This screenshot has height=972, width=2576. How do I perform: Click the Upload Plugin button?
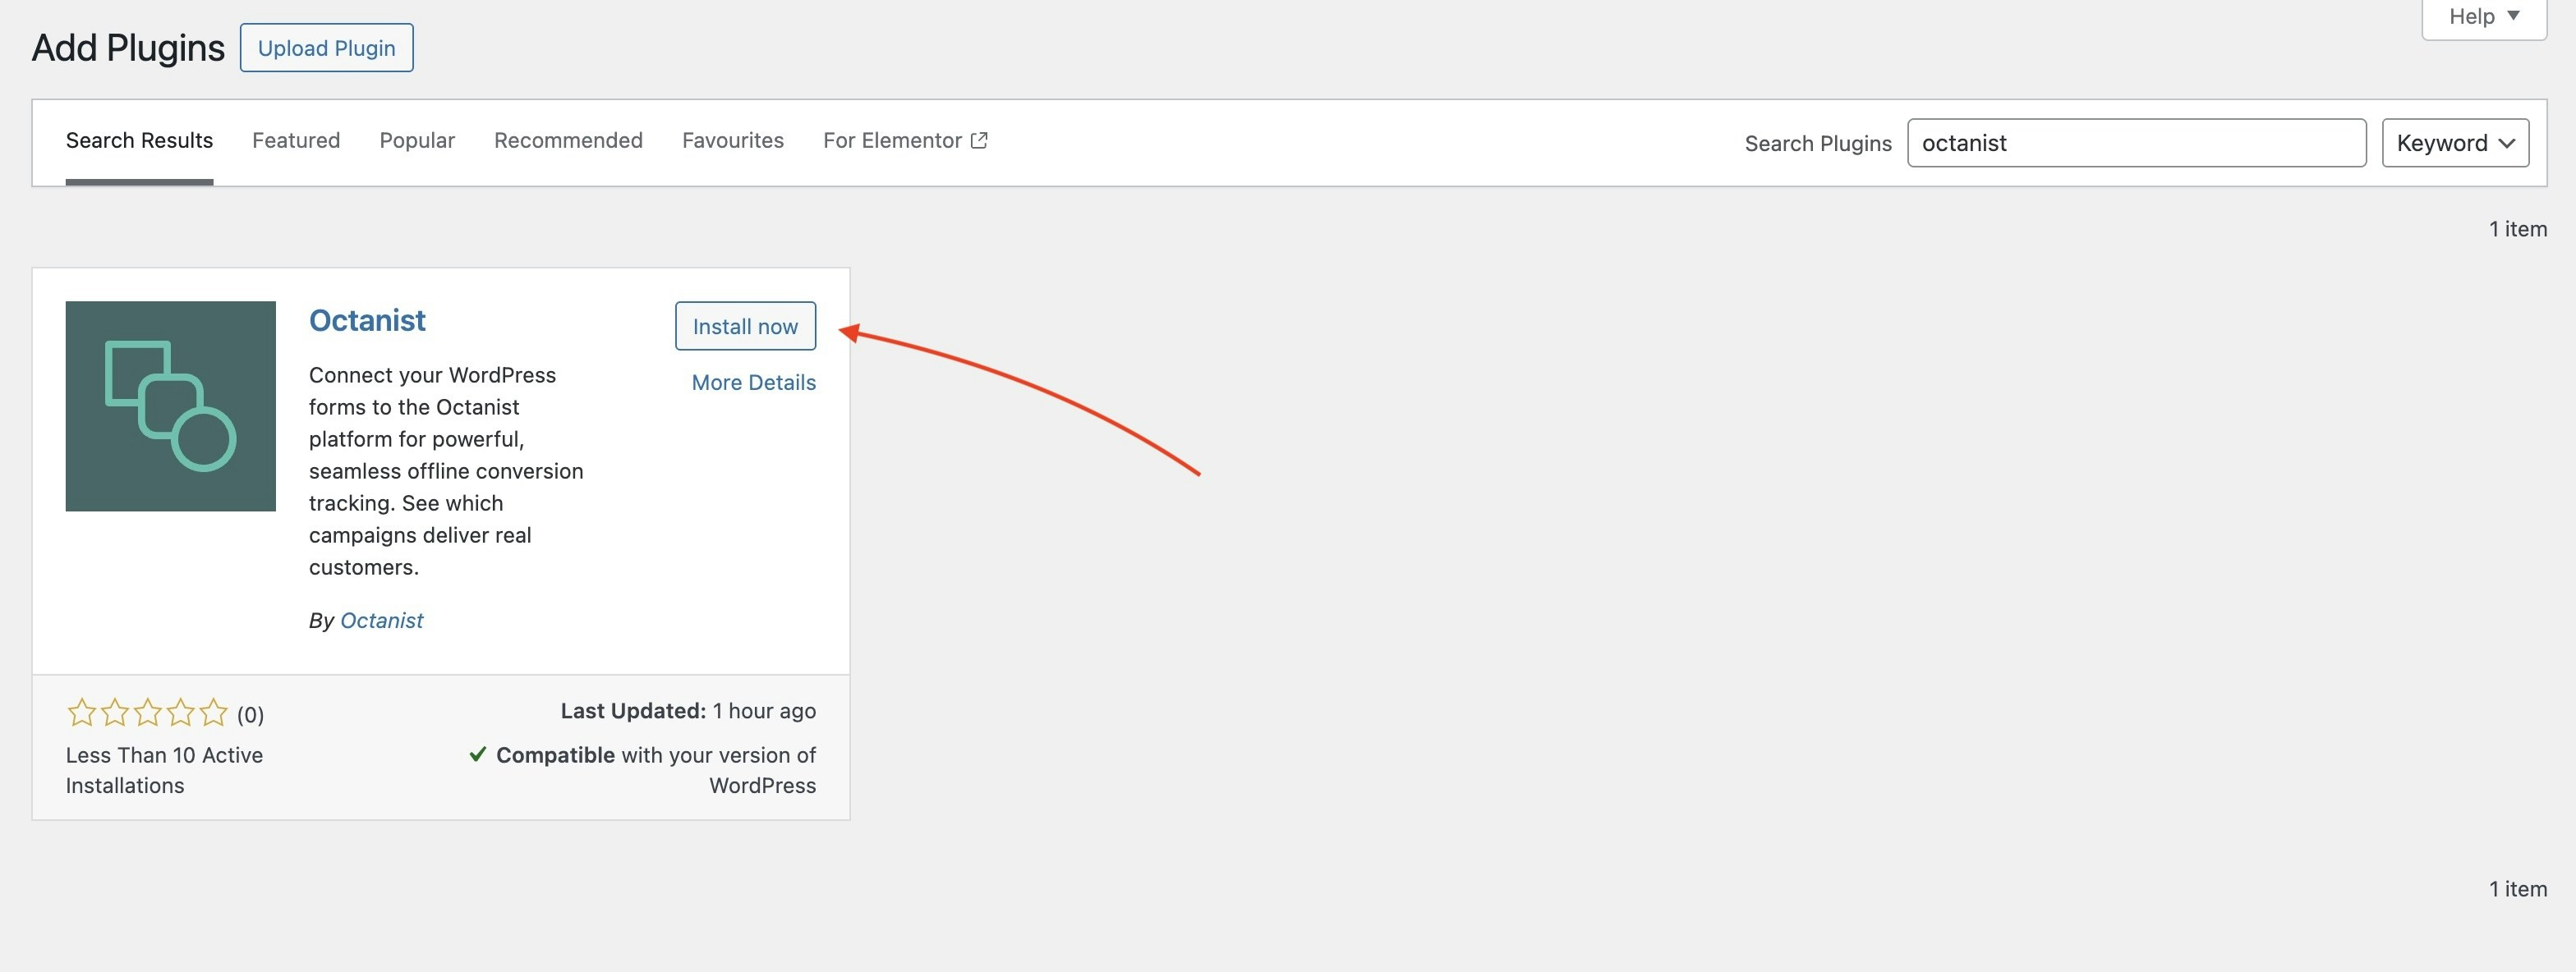[326, 47]
